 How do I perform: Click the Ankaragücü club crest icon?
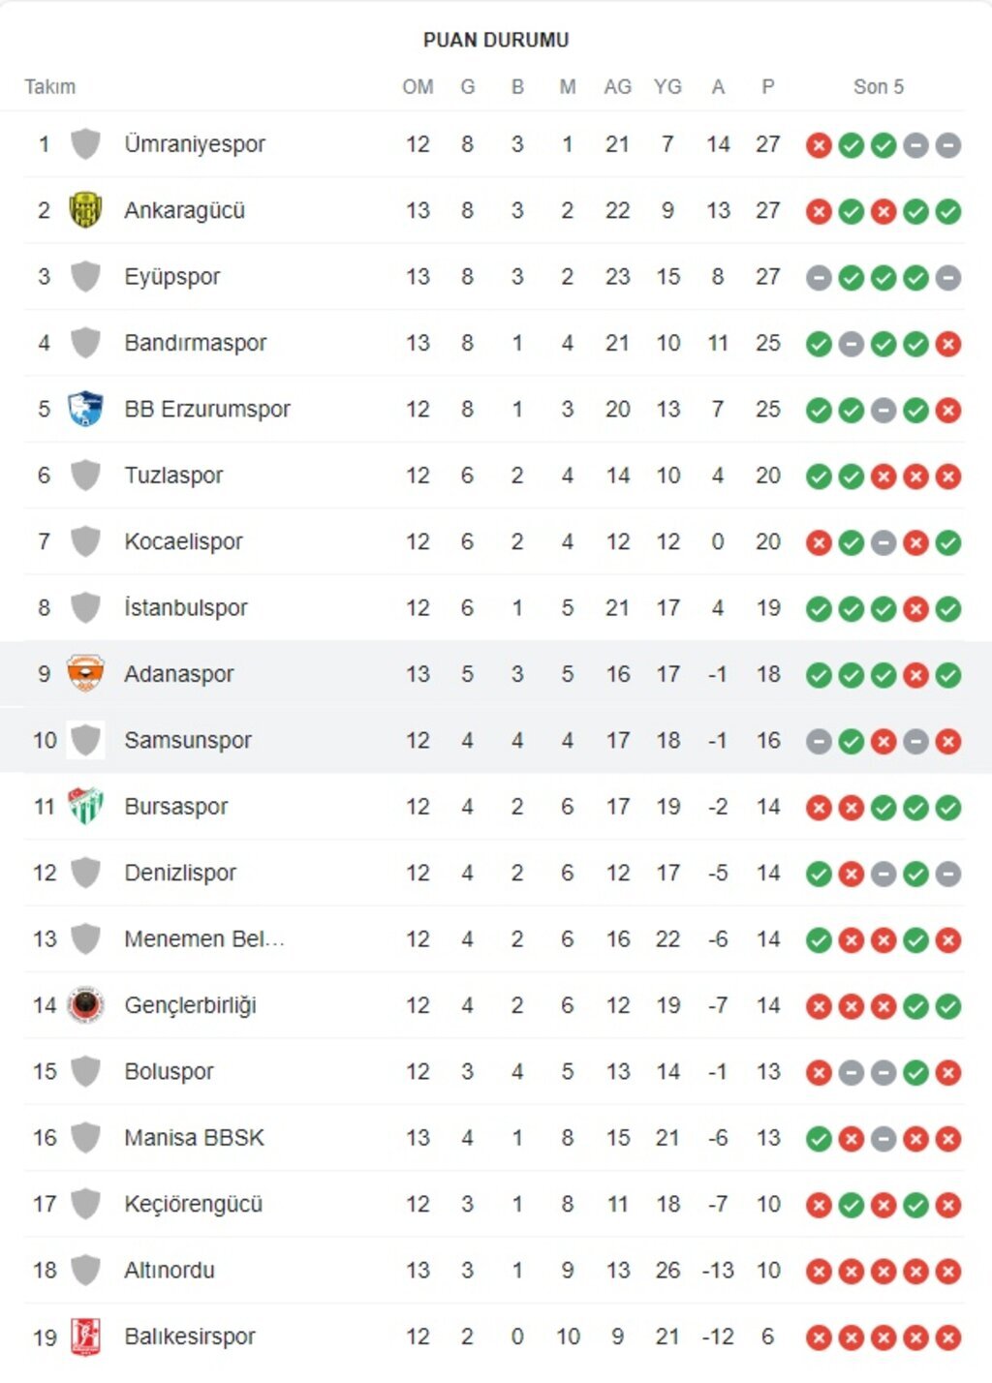(85, 210)
